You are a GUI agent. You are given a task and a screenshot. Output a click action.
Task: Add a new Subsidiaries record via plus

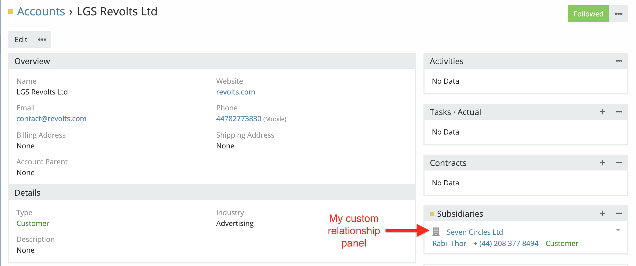[x=602, y=213]
